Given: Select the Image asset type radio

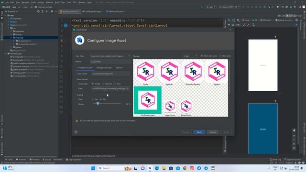Looking at the screenshot, I should point(93,84).
